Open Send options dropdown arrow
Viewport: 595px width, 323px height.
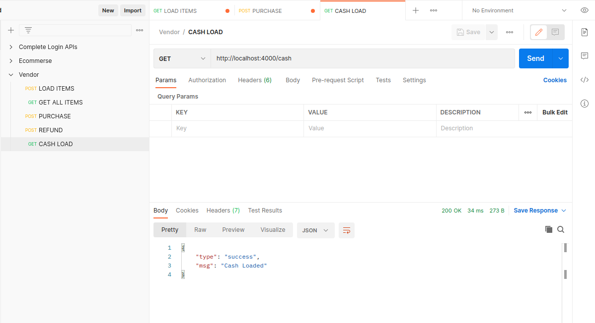[x=560, y=58]
